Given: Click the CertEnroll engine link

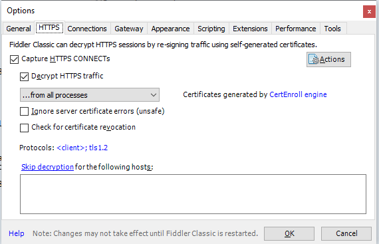Looking at the screenshot, I should (x=298, y=94).
